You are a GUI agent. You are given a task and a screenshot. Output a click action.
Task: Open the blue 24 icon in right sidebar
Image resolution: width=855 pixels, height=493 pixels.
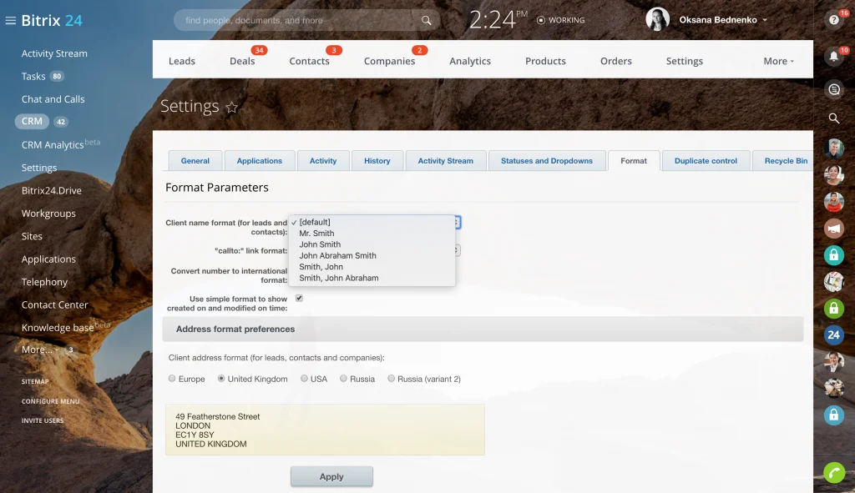pos(833,335)
